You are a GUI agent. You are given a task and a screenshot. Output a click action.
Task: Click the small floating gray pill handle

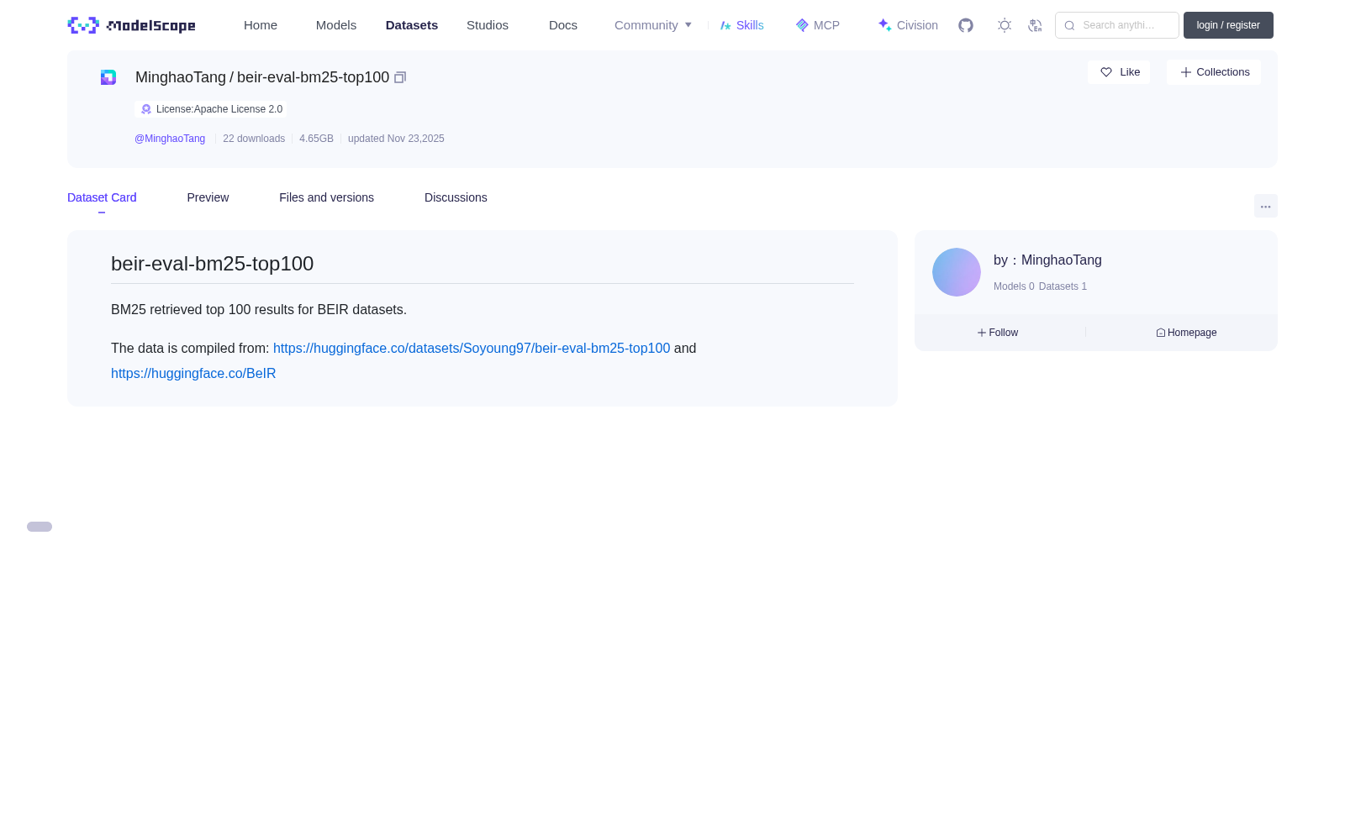pos(40,527)
